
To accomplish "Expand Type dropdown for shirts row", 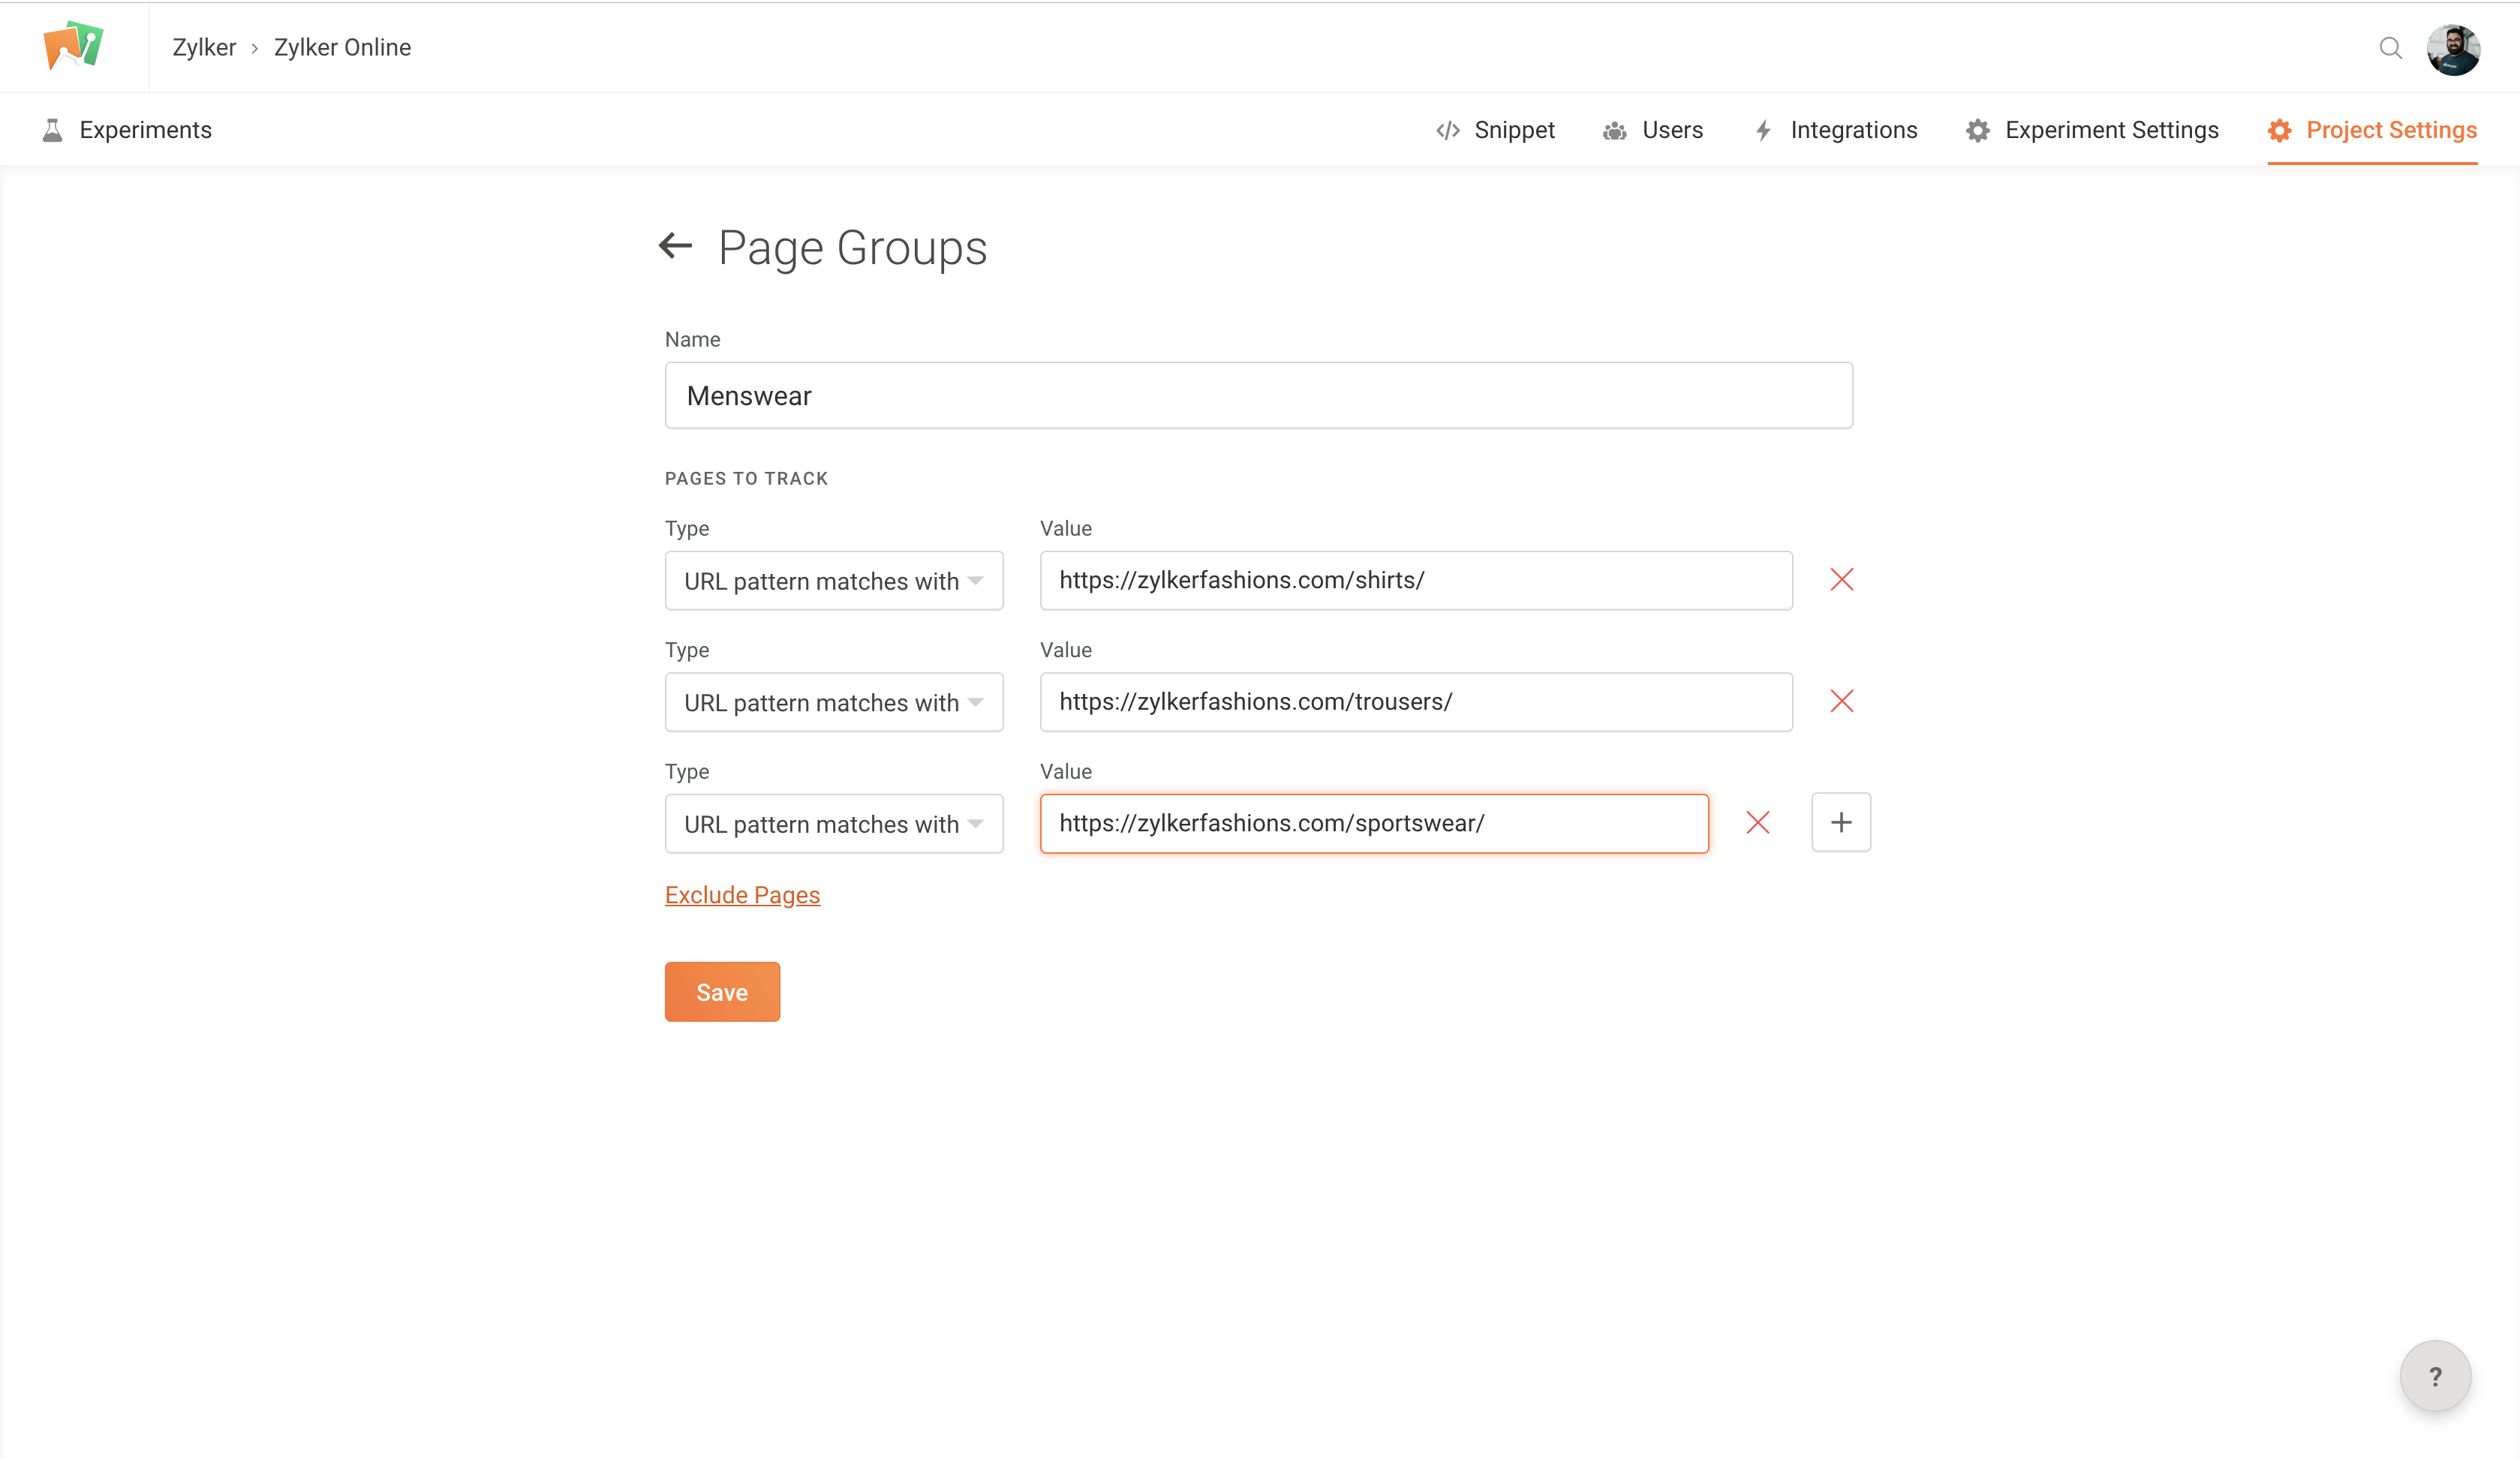I will pyautogui.click(x=833, y=581).
